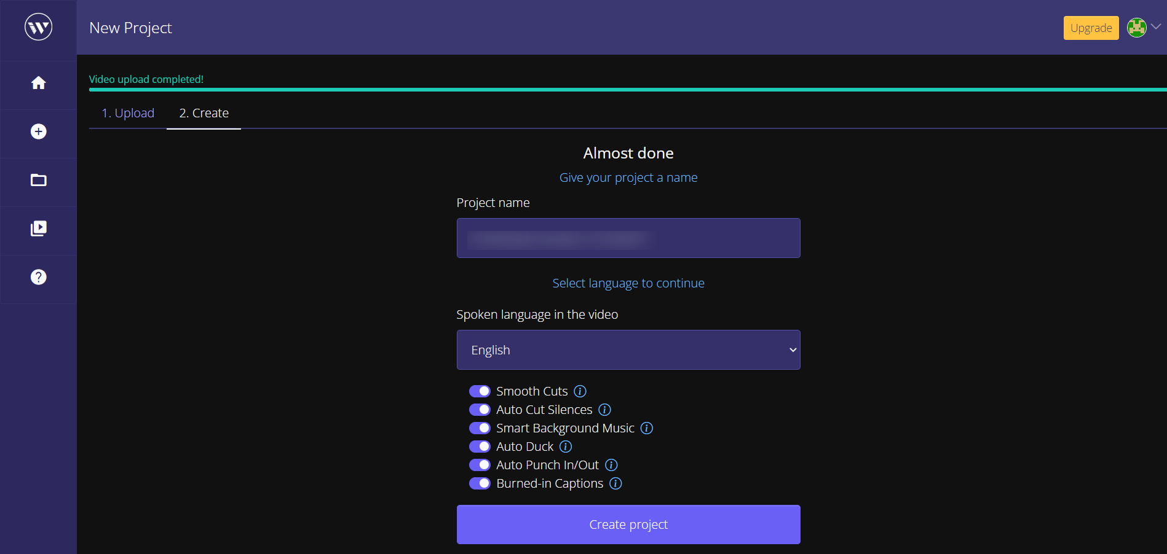
Task: Select the Create tab
Action: click(204, 113)
